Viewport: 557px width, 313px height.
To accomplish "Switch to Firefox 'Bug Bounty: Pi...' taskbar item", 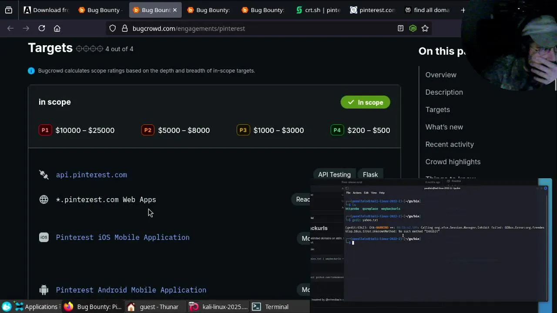I will coord(94,306).
